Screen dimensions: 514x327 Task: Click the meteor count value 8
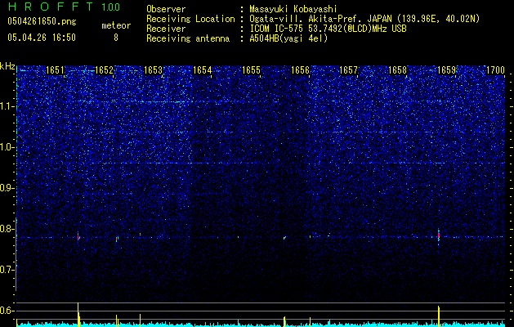point(116,38)
